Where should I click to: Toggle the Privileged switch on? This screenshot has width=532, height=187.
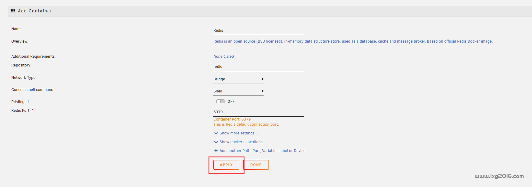click(x=220, y=102)
